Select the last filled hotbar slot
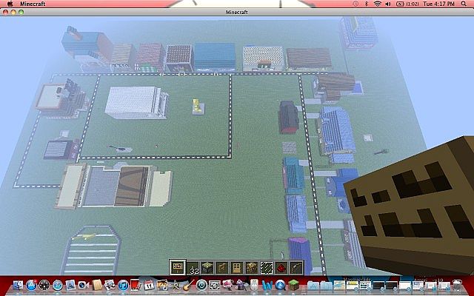The image size is (474, 296). pyautogui.click(x=296, y=268)
